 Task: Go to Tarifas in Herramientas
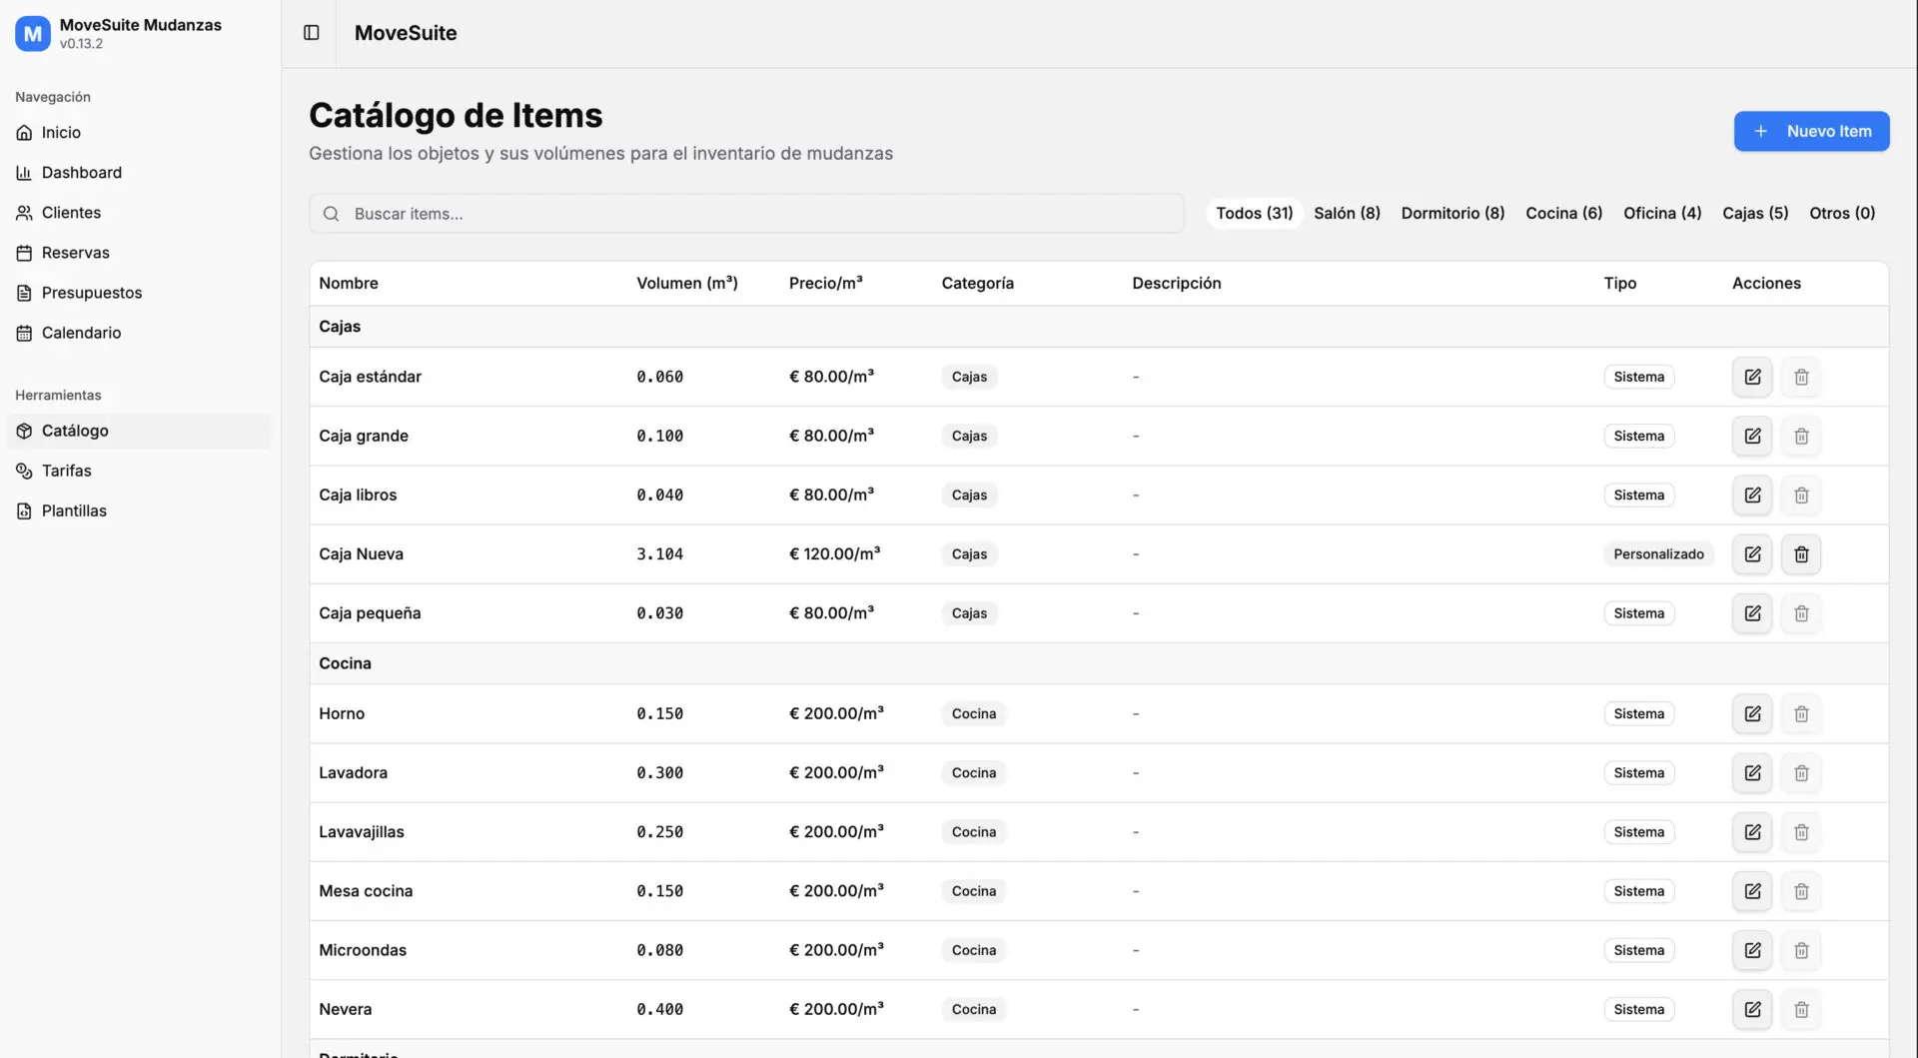pos(66,471)
